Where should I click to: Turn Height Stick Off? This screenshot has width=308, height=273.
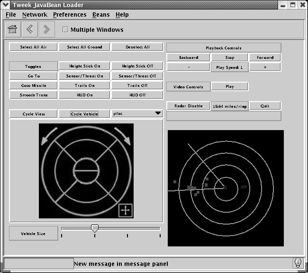click(x=137, y=66)
